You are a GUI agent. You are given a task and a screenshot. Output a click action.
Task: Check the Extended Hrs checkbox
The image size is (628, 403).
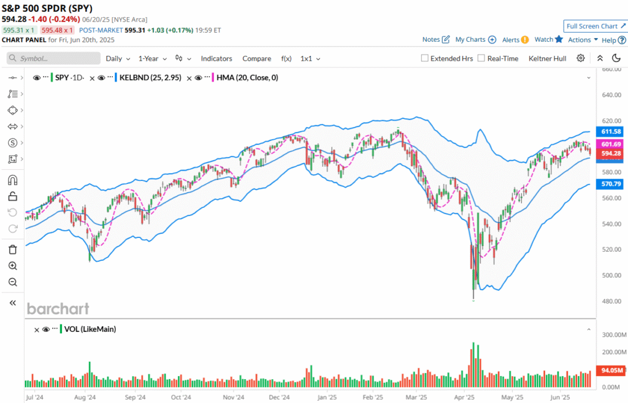pos(424,58)
